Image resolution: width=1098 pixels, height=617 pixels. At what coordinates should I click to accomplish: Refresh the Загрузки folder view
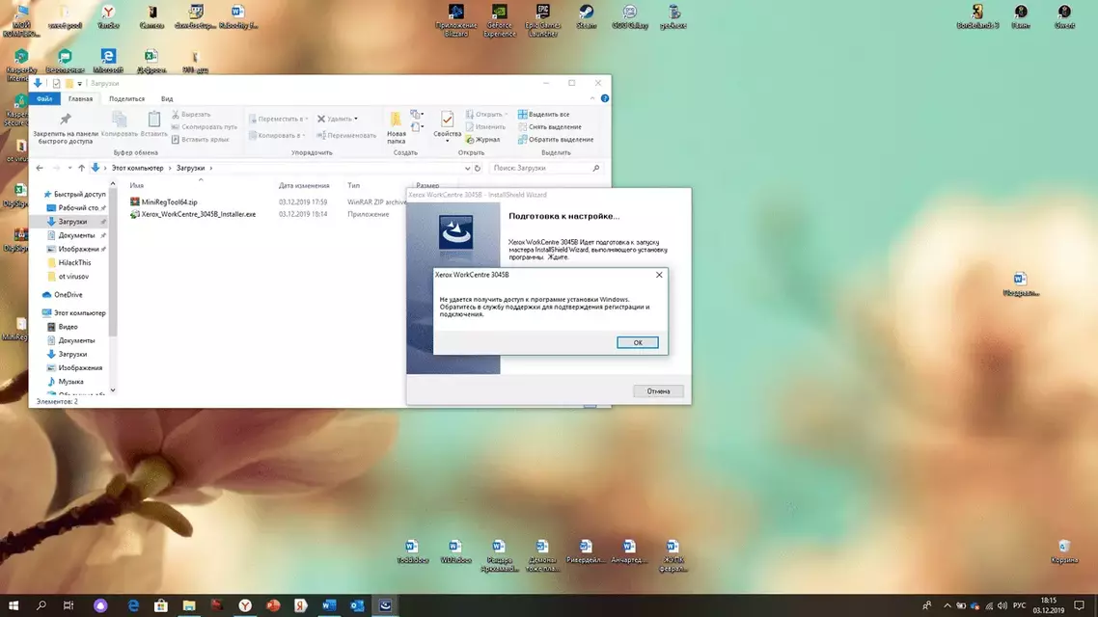tap(478, 168)
